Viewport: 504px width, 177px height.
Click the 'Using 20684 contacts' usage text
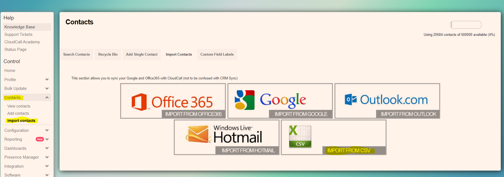(x=459, y=35)
